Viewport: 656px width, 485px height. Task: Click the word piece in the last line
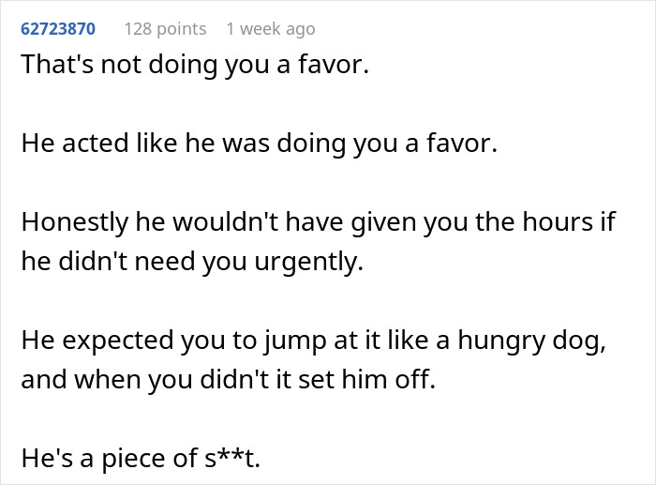tap(134, 458)
